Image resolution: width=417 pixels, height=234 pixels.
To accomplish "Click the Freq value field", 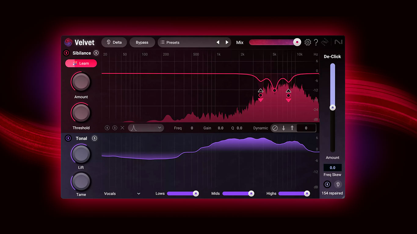I will point(192,128).
